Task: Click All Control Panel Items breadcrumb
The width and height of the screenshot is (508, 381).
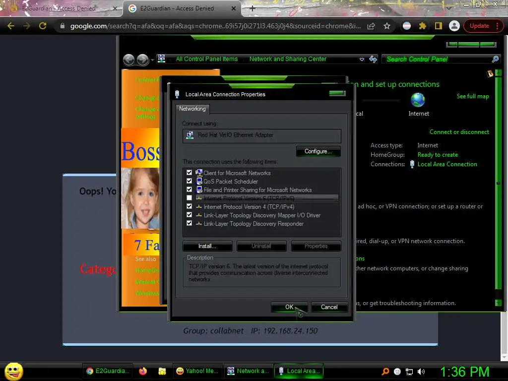Action: [x=207, y=59]
